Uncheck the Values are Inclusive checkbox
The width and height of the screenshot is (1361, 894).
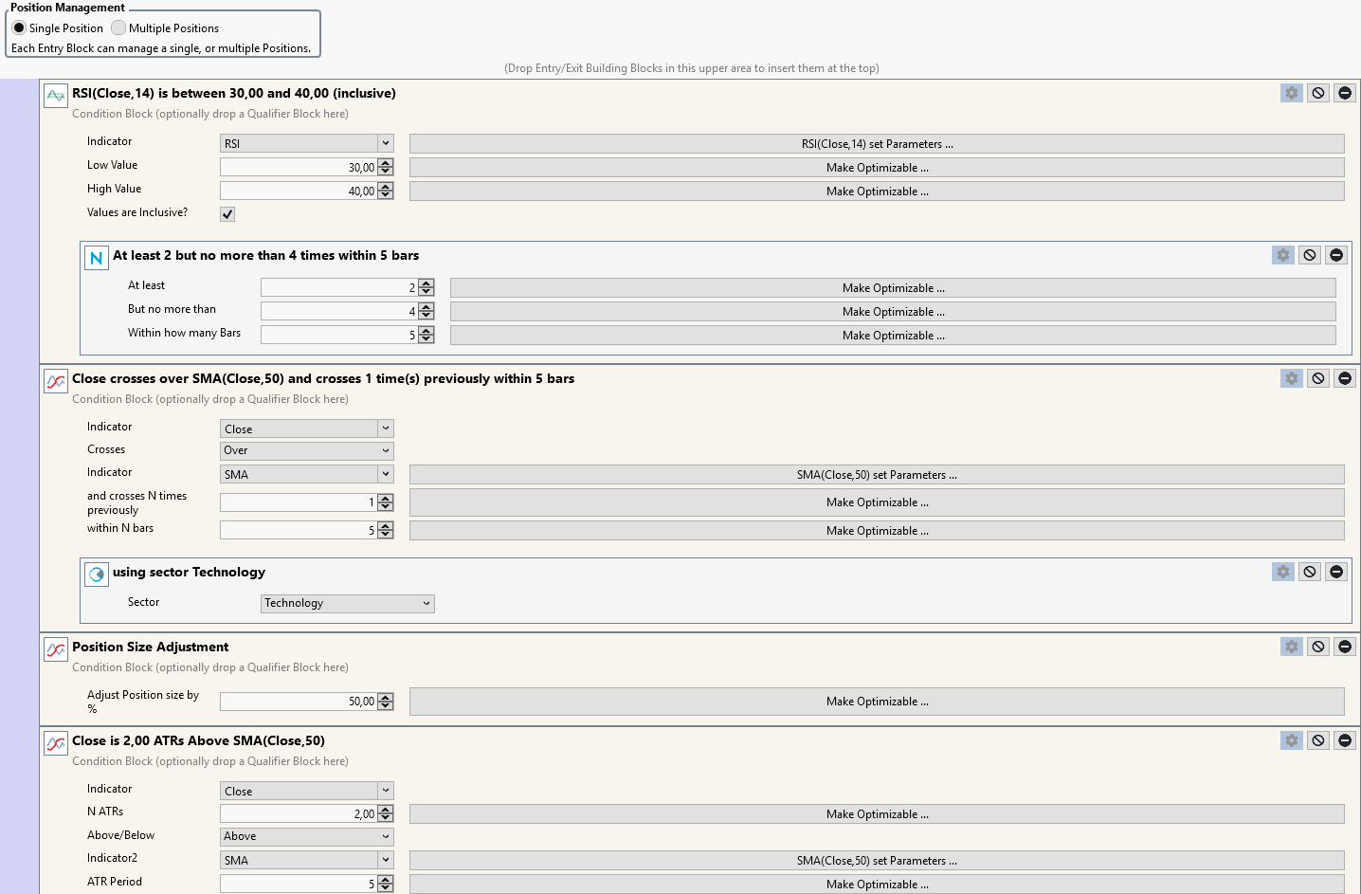227,214
